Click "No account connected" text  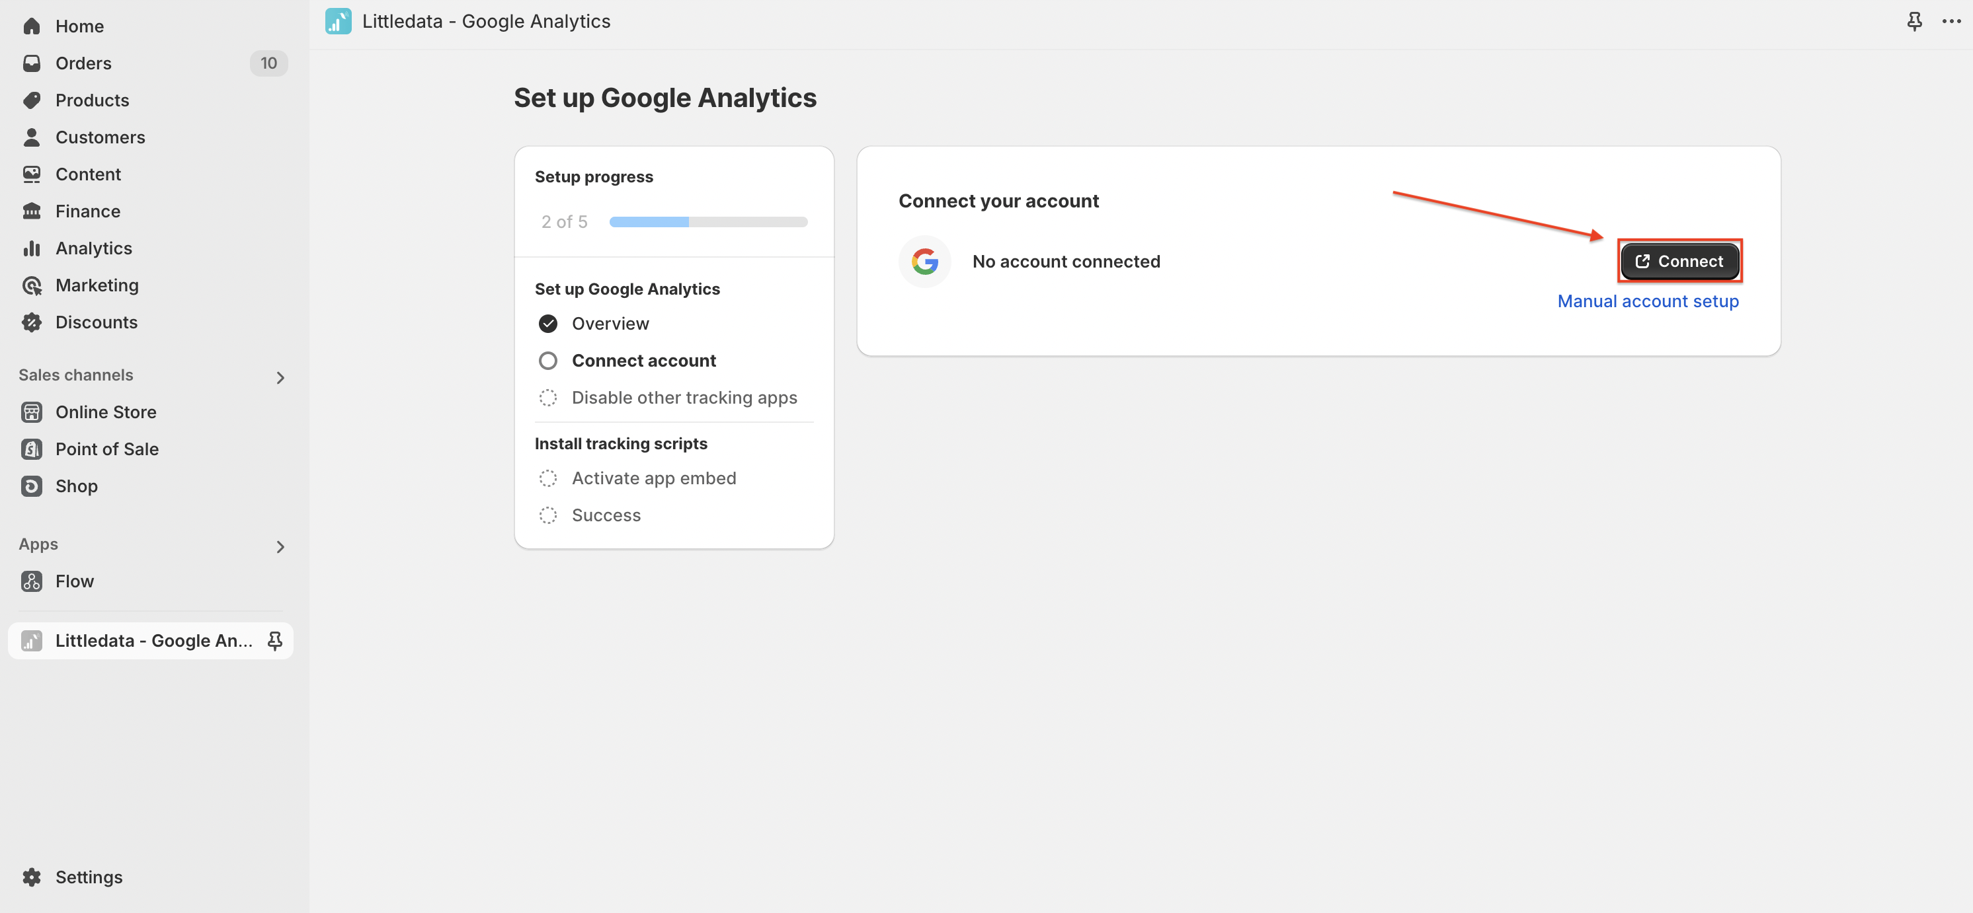[1066, 262]
